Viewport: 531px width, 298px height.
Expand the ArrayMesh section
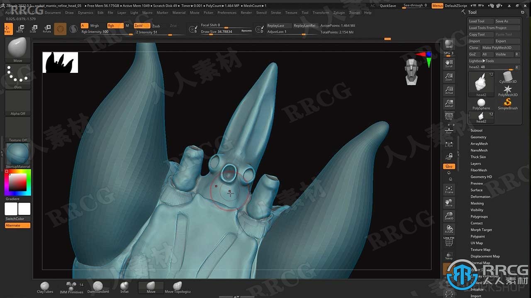(x=479, y=144)
